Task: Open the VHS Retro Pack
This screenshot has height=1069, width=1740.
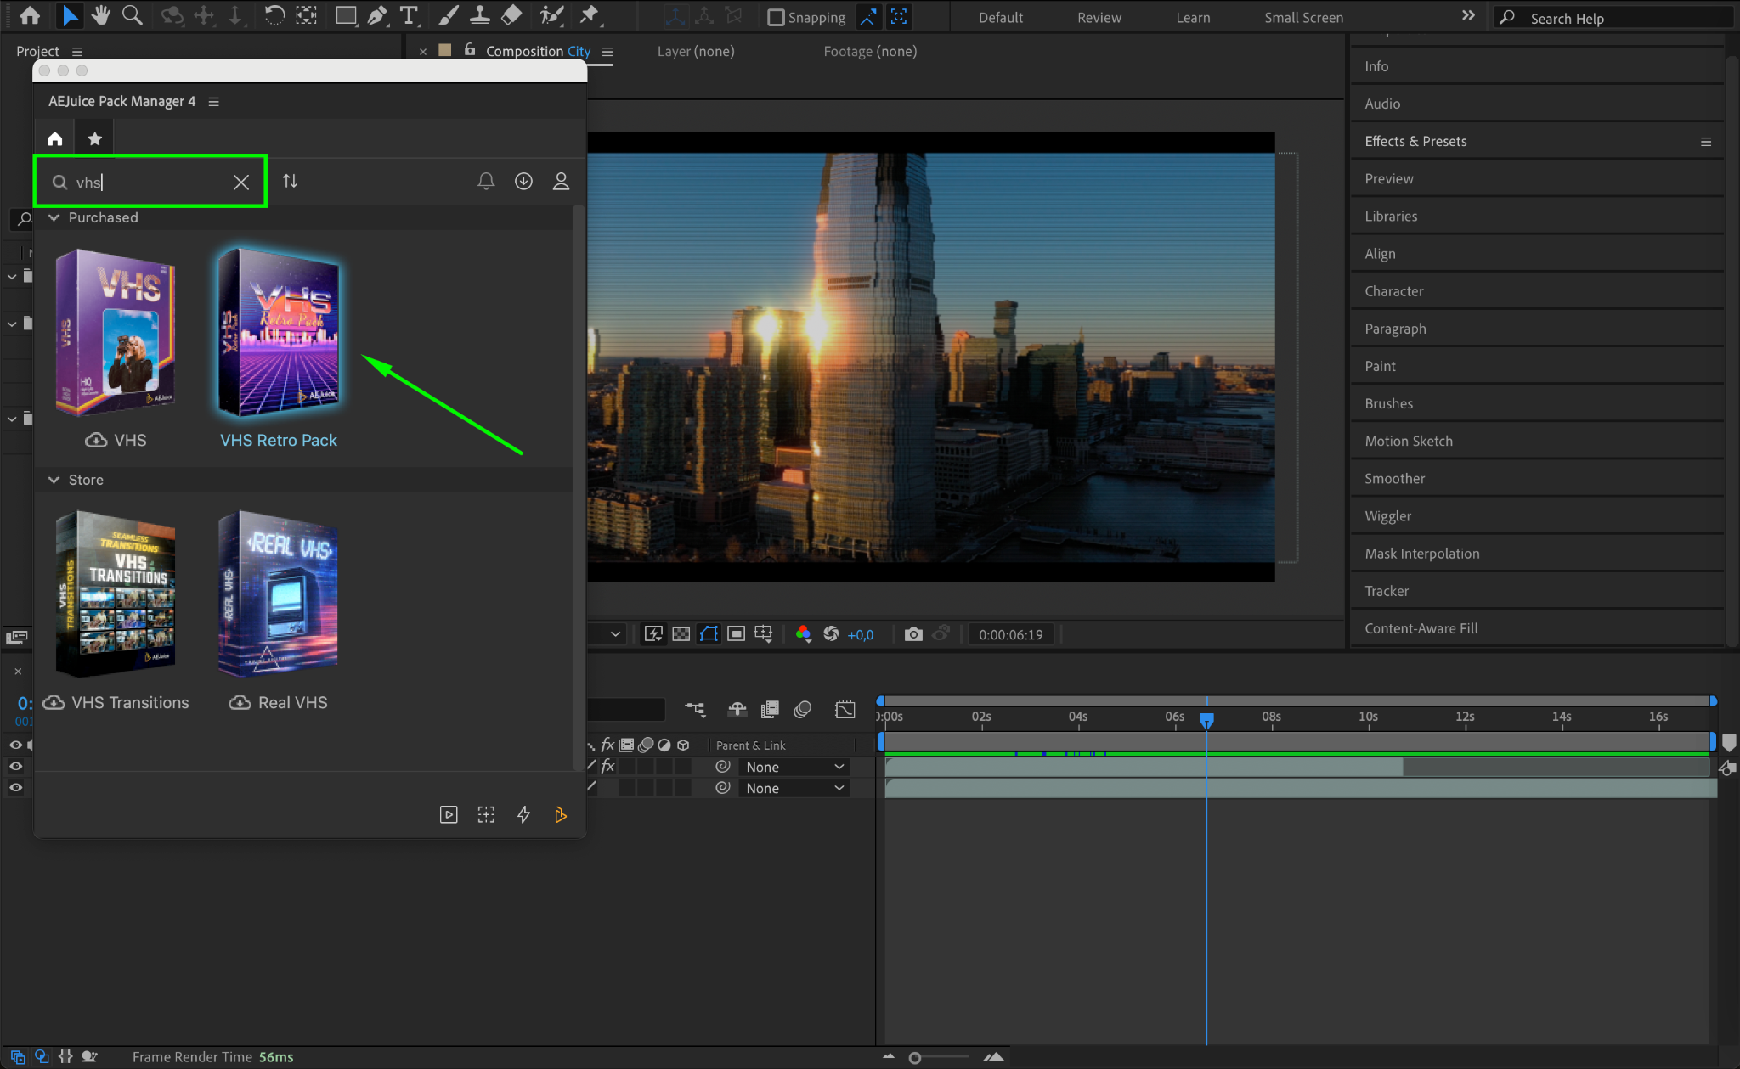Action: [x=279, y=333]
